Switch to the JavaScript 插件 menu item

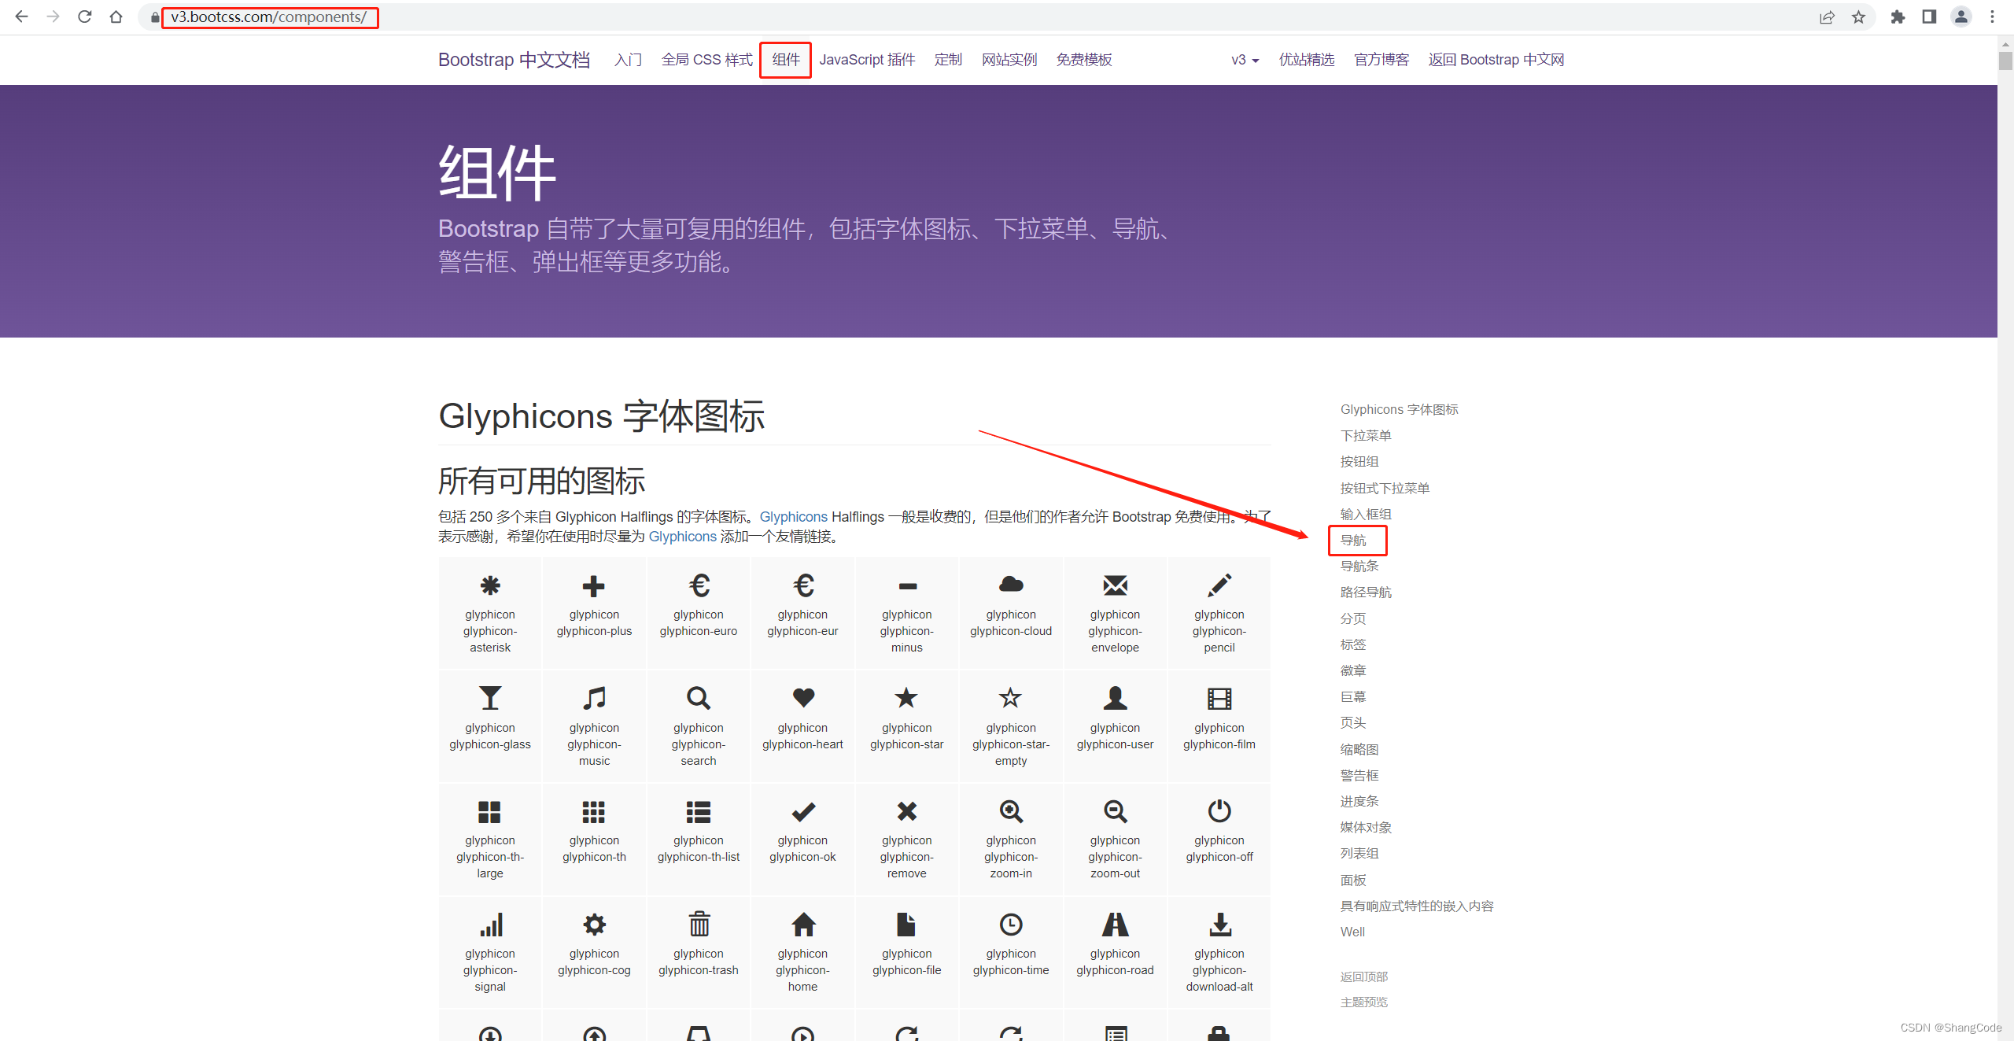point(867,59)
